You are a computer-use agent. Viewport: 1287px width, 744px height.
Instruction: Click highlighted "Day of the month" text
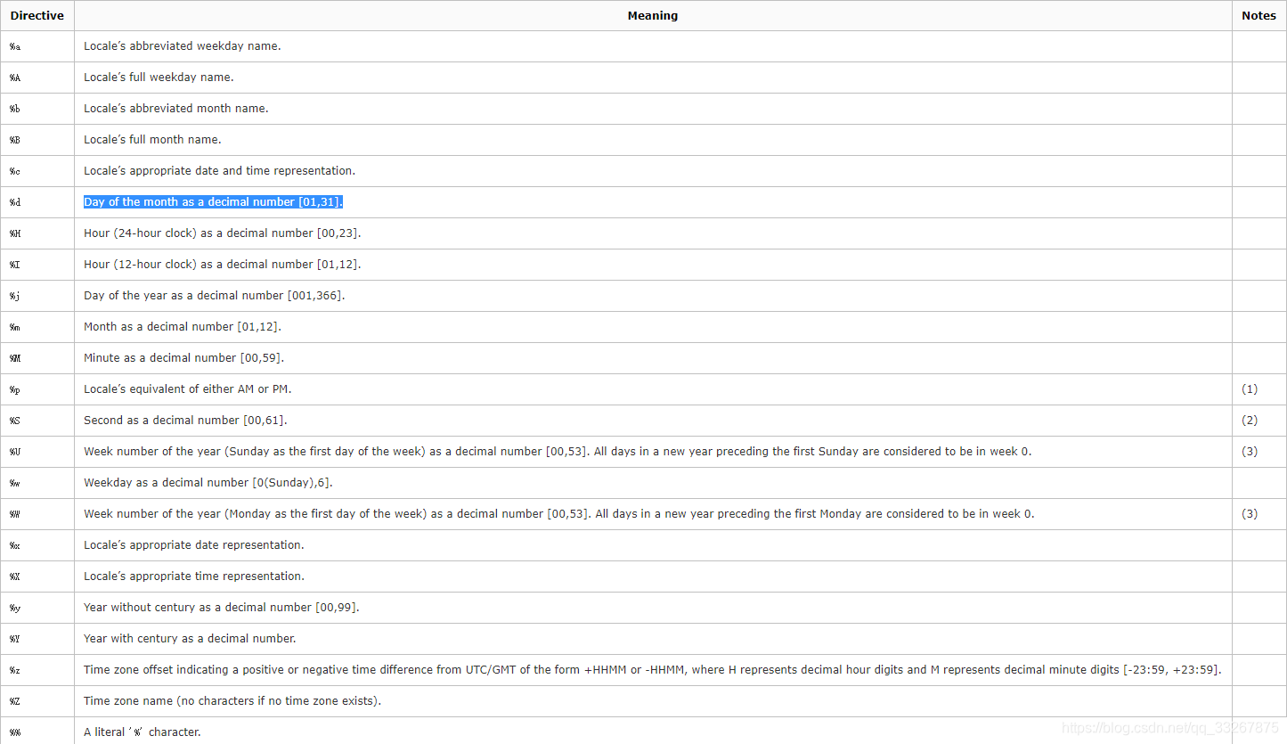[x=213, y=202]
